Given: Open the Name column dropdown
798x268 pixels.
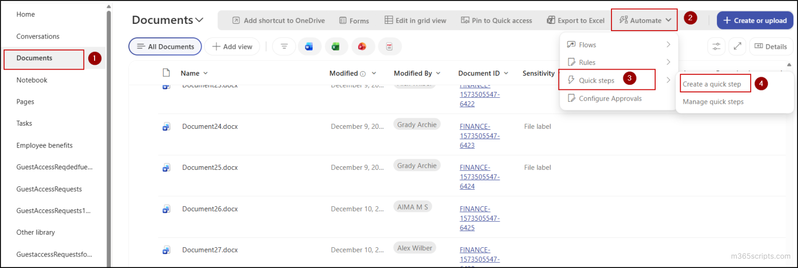Looking at the screenshot, I should [x=205, y=73].
